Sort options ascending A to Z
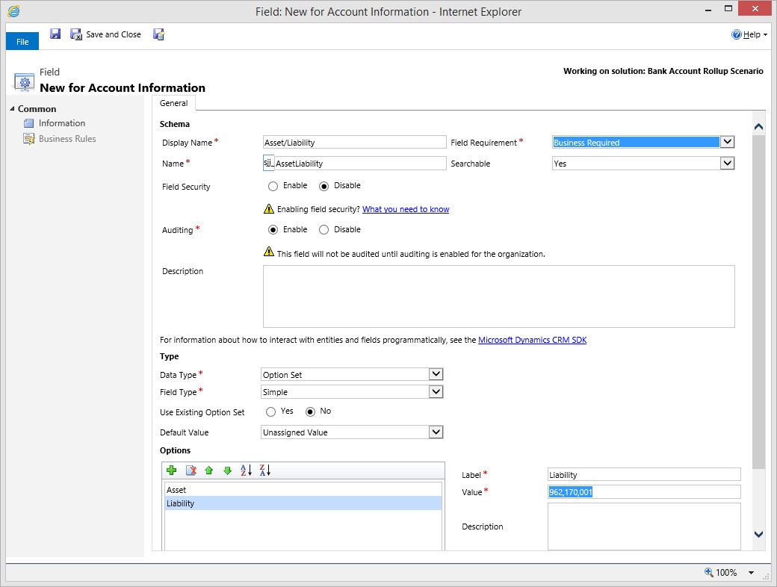Viewport: 777px width, 587px height. pyautogui.click(x=246, y=470)
